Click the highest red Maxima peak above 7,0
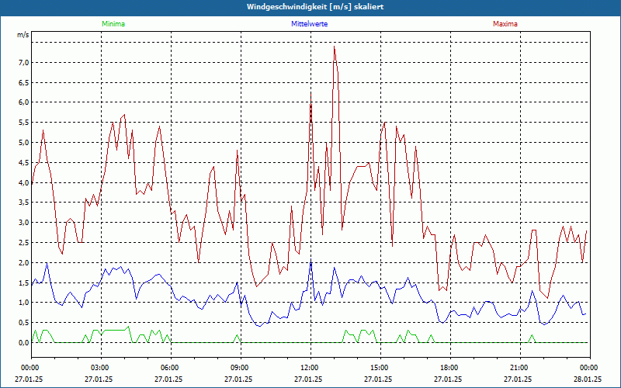Screen dimensions: 621x388 click(x=335, y=47)
